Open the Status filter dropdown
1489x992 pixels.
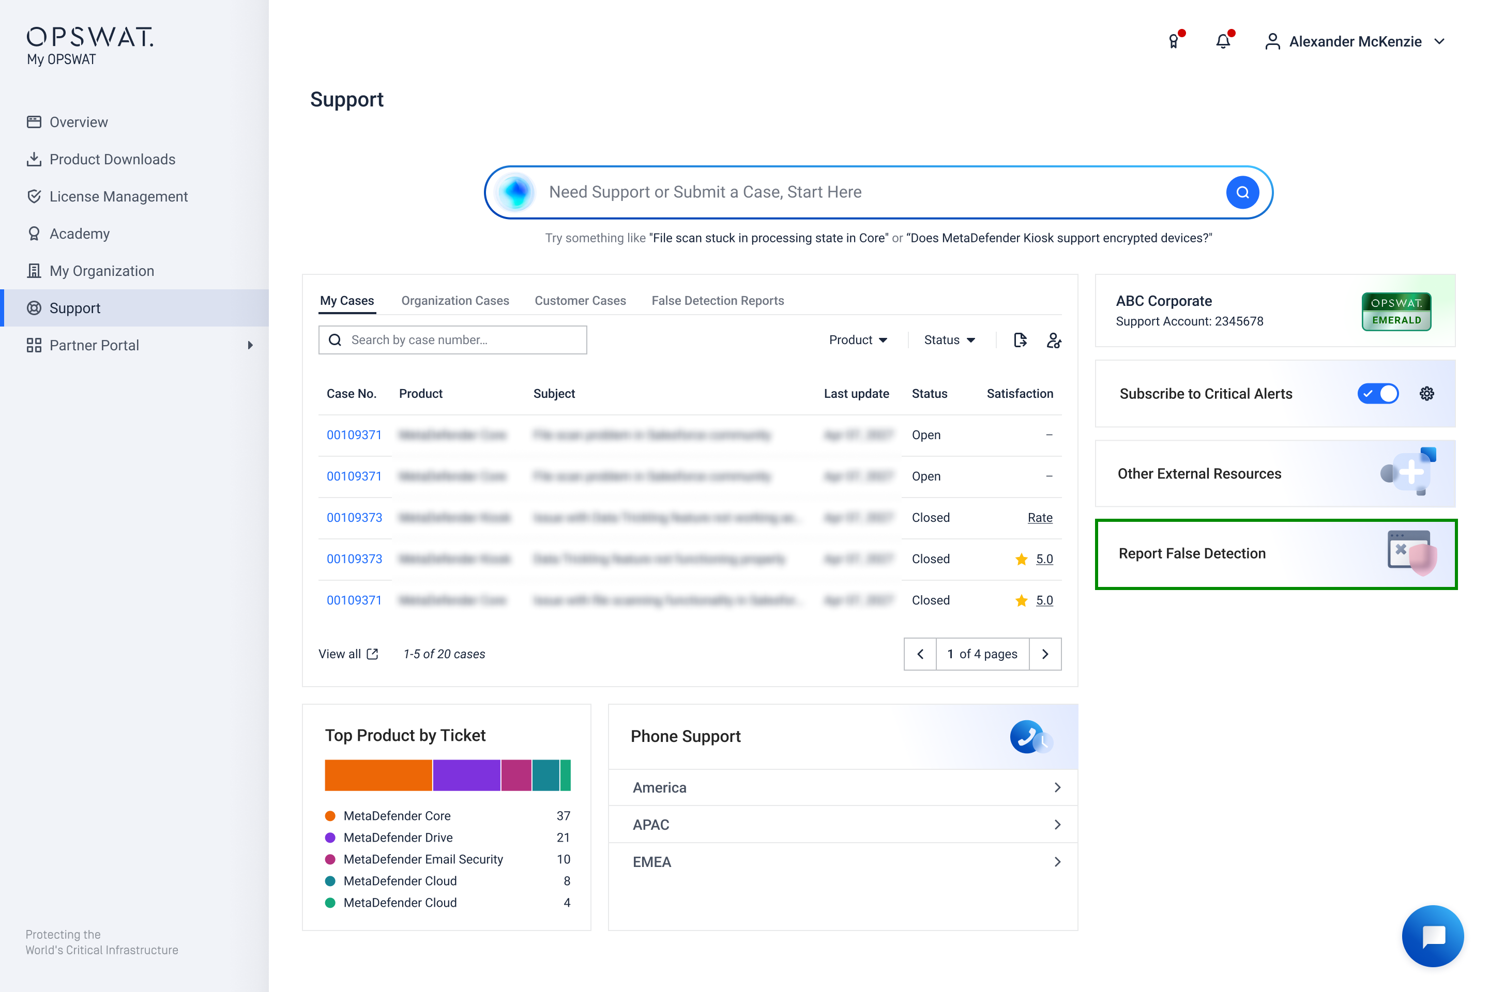coord(949,340)
